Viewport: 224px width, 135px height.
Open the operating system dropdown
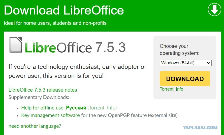[x=185, y=63]
